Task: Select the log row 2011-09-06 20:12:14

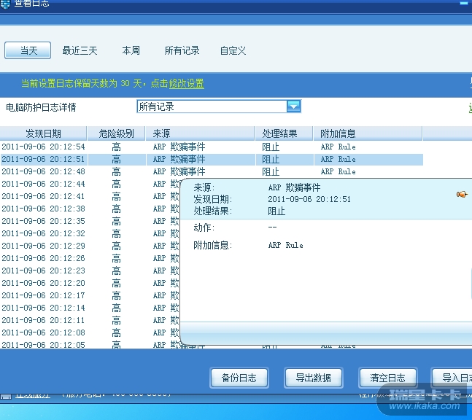Action: pyautogui.click(x=90, y=308)
